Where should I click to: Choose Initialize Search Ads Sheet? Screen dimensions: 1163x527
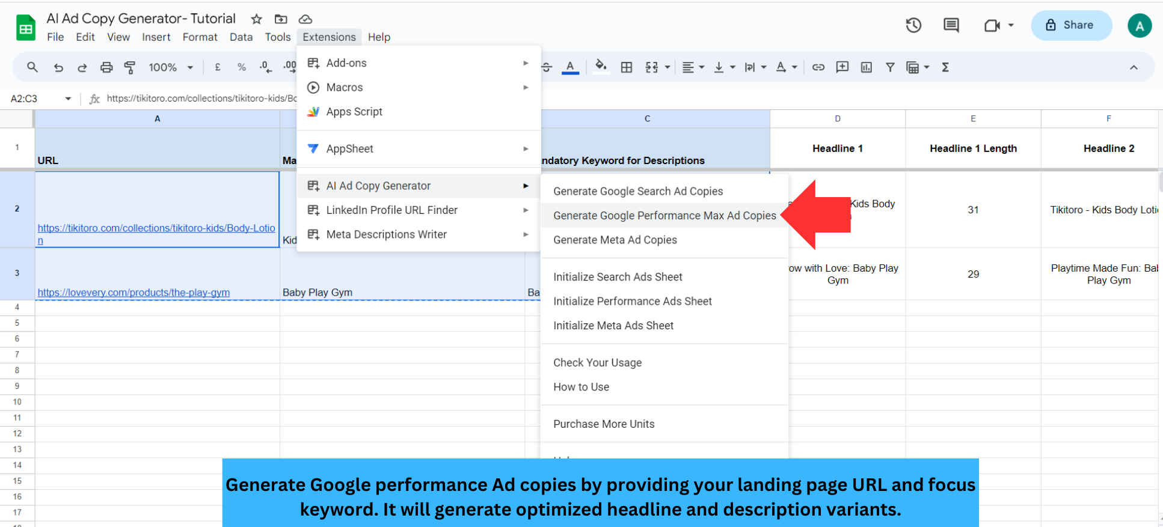coord(664,277)
